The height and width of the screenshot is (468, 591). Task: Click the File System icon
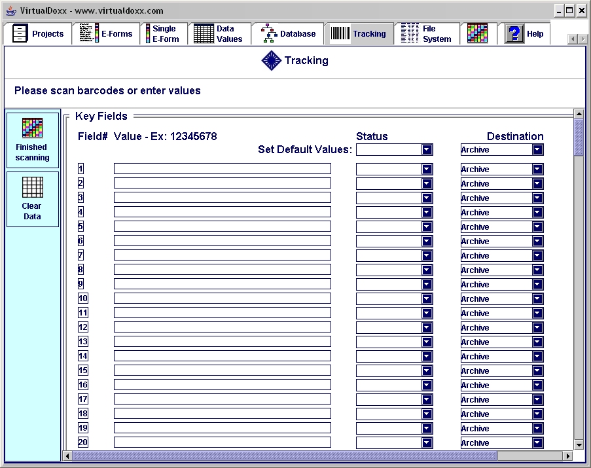point(410,33)
